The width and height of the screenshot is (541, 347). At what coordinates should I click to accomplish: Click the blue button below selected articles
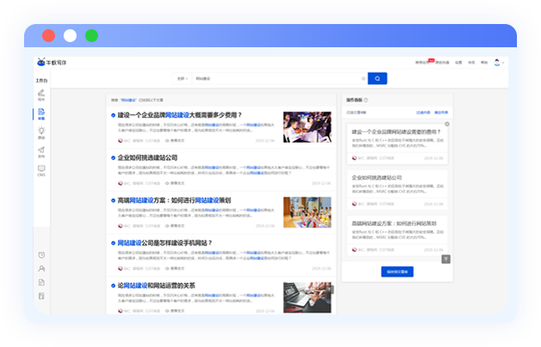click(397, 271)
